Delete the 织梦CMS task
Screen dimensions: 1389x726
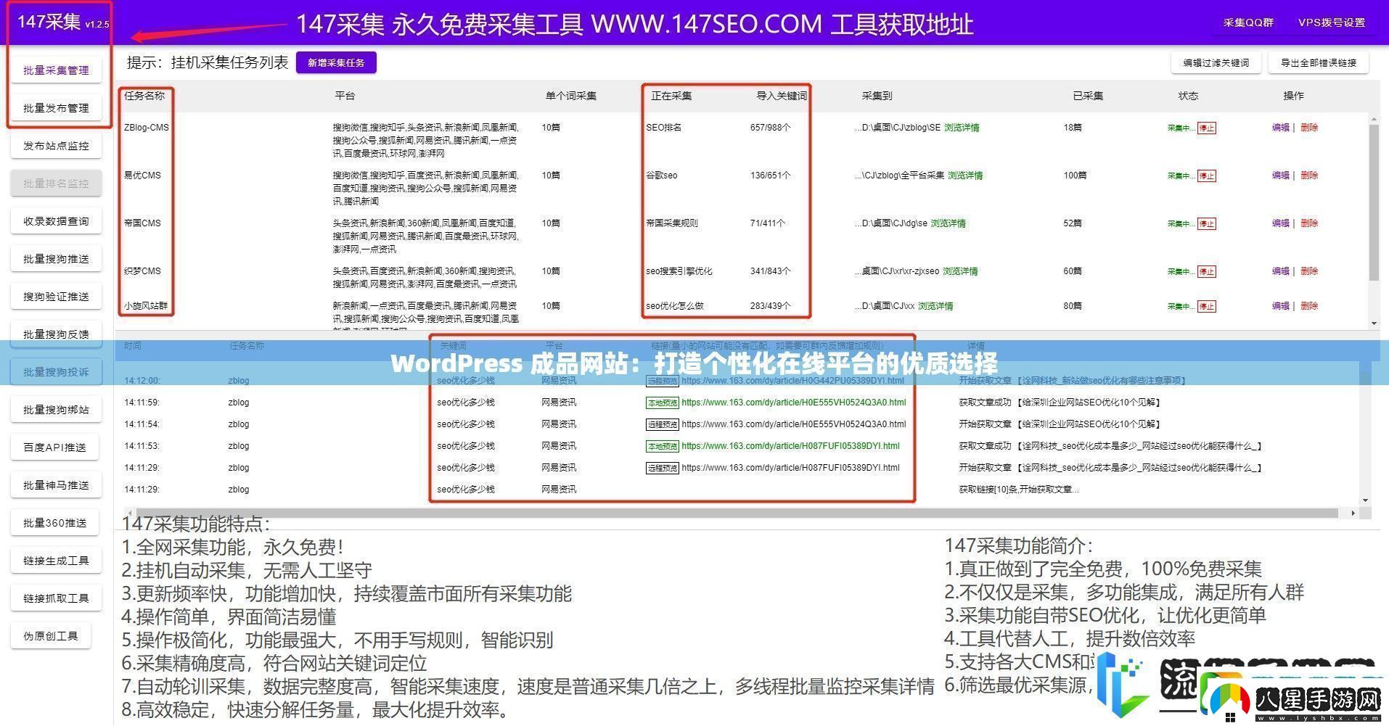tap(1309, 271)
